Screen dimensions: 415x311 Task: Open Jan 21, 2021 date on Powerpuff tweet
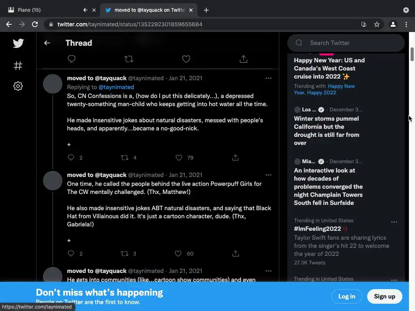[186, 175]
